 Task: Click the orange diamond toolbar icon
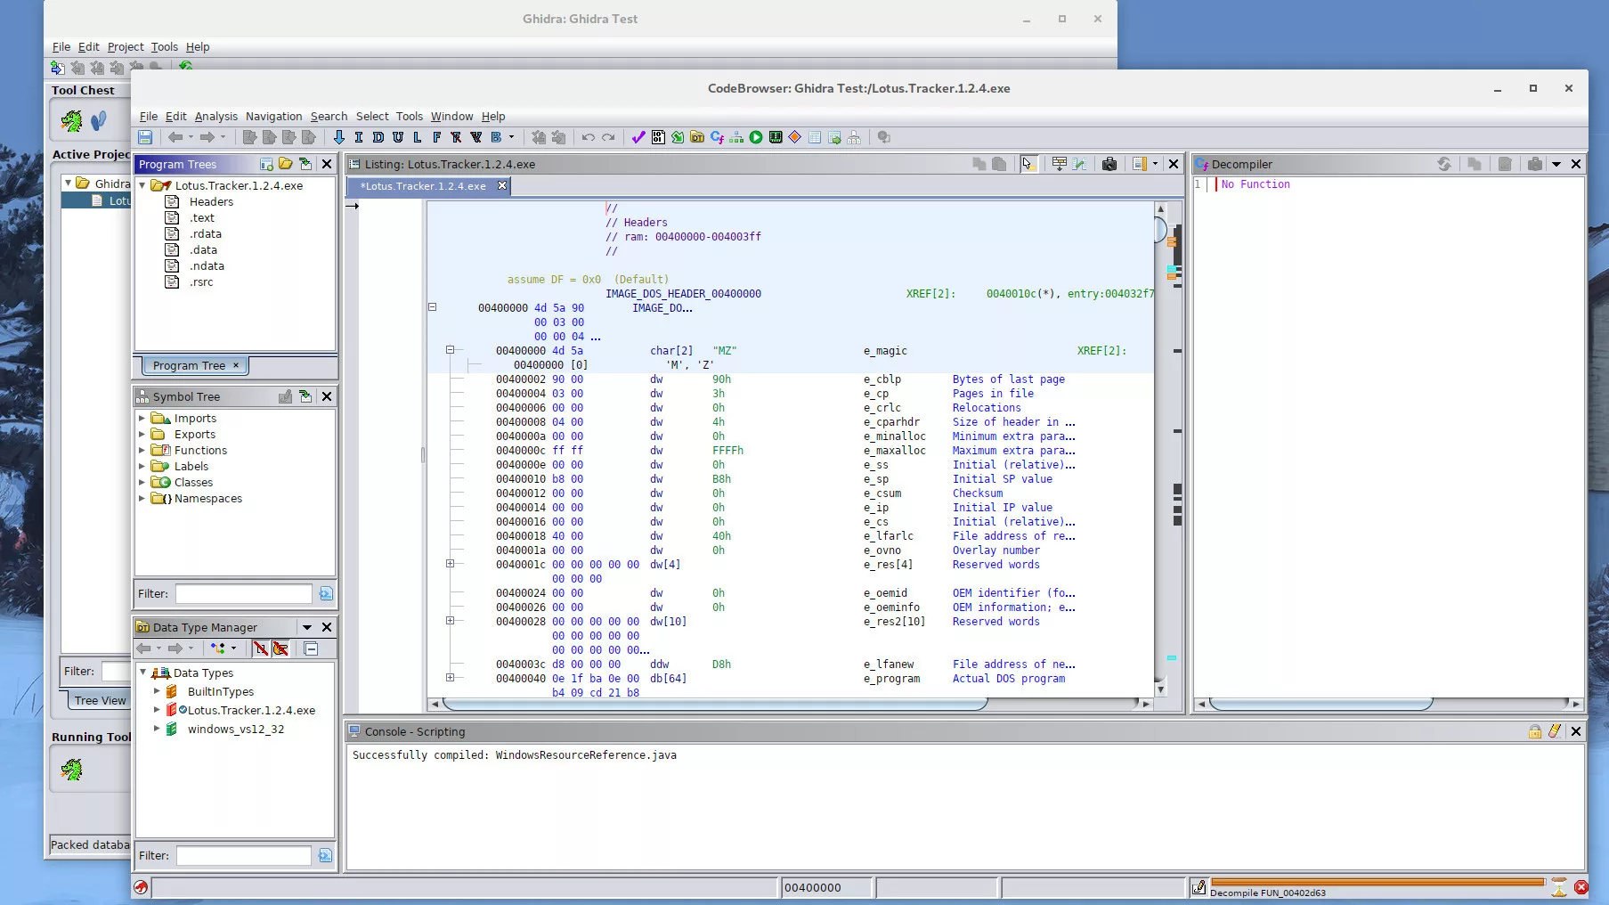point(795,137)
